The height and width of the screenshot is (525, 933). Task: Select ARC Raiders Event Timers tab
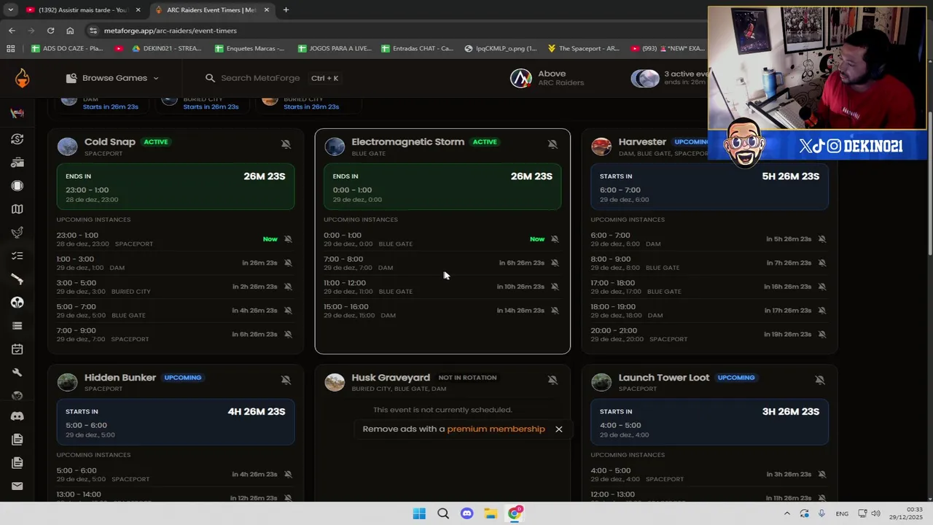pos(211,10)
